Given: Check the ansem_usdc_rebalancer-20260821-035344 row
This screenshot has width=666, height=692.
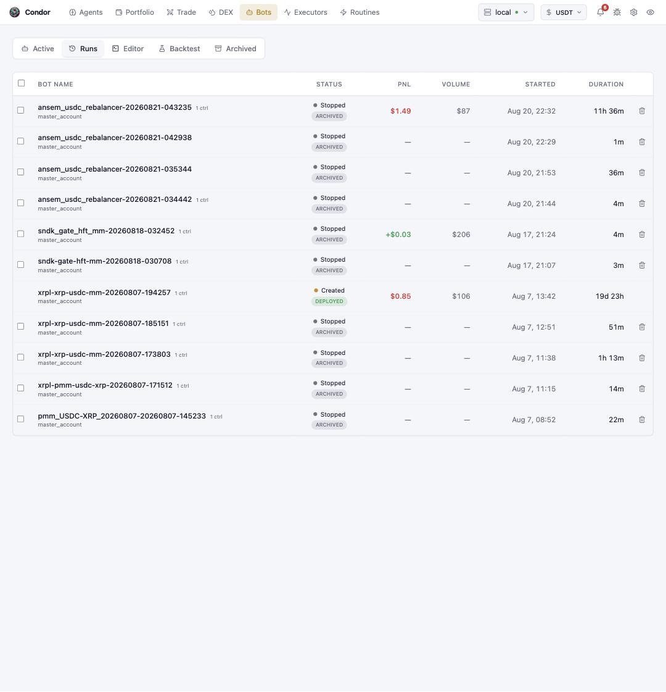Looking at the screenshot, I should [x=21, y=172].
